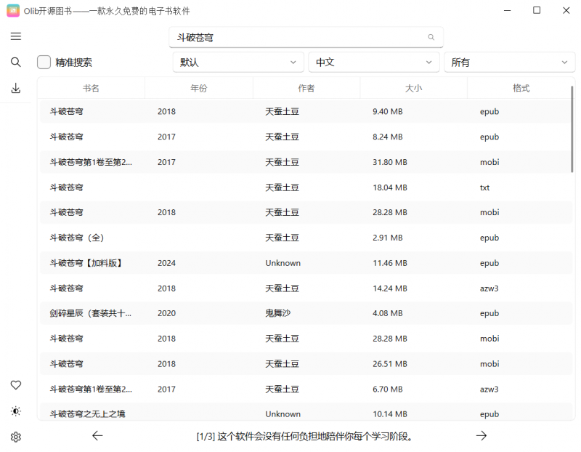Toggle dark mode with the theme icon

click(15, 411)
